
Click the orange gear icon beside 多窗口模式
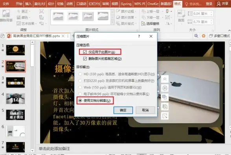[x=203, y=36]
